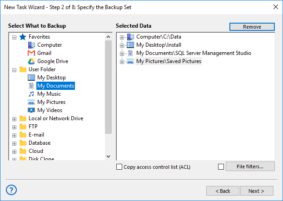Collapse the Favorites tree node
The height and width of the screenshot is (201, 283).
point(14,37)
